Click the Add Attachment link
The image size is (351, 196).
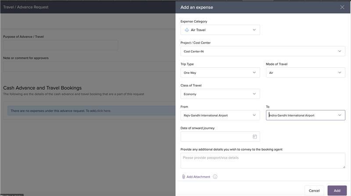tap(198, 177)
